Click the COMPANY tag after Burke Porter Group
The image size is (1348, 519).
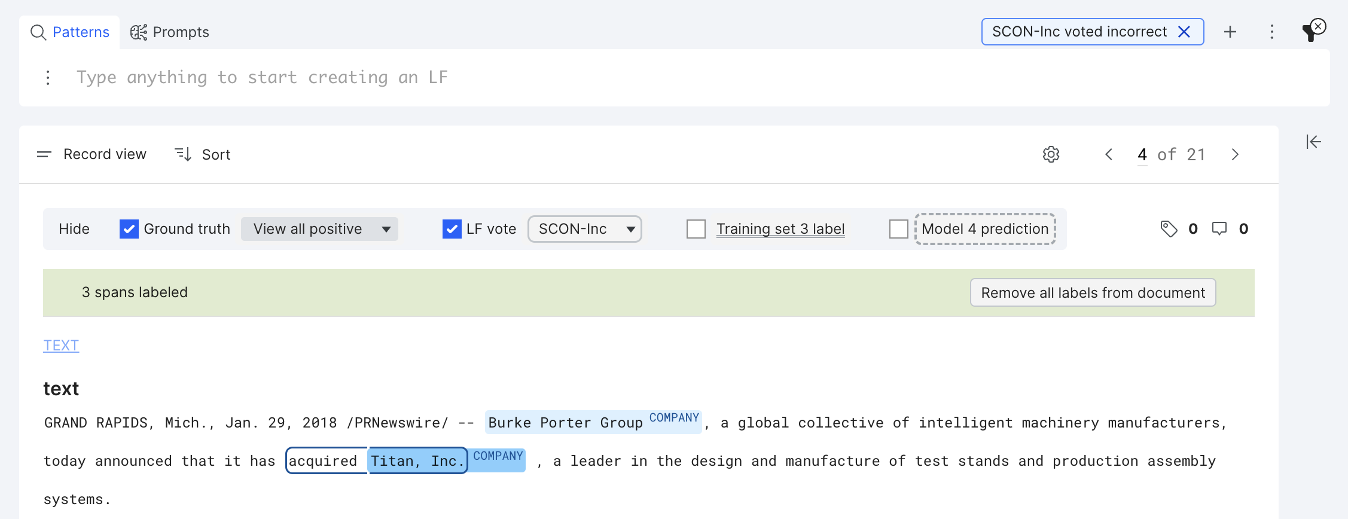tap(674, 417)
